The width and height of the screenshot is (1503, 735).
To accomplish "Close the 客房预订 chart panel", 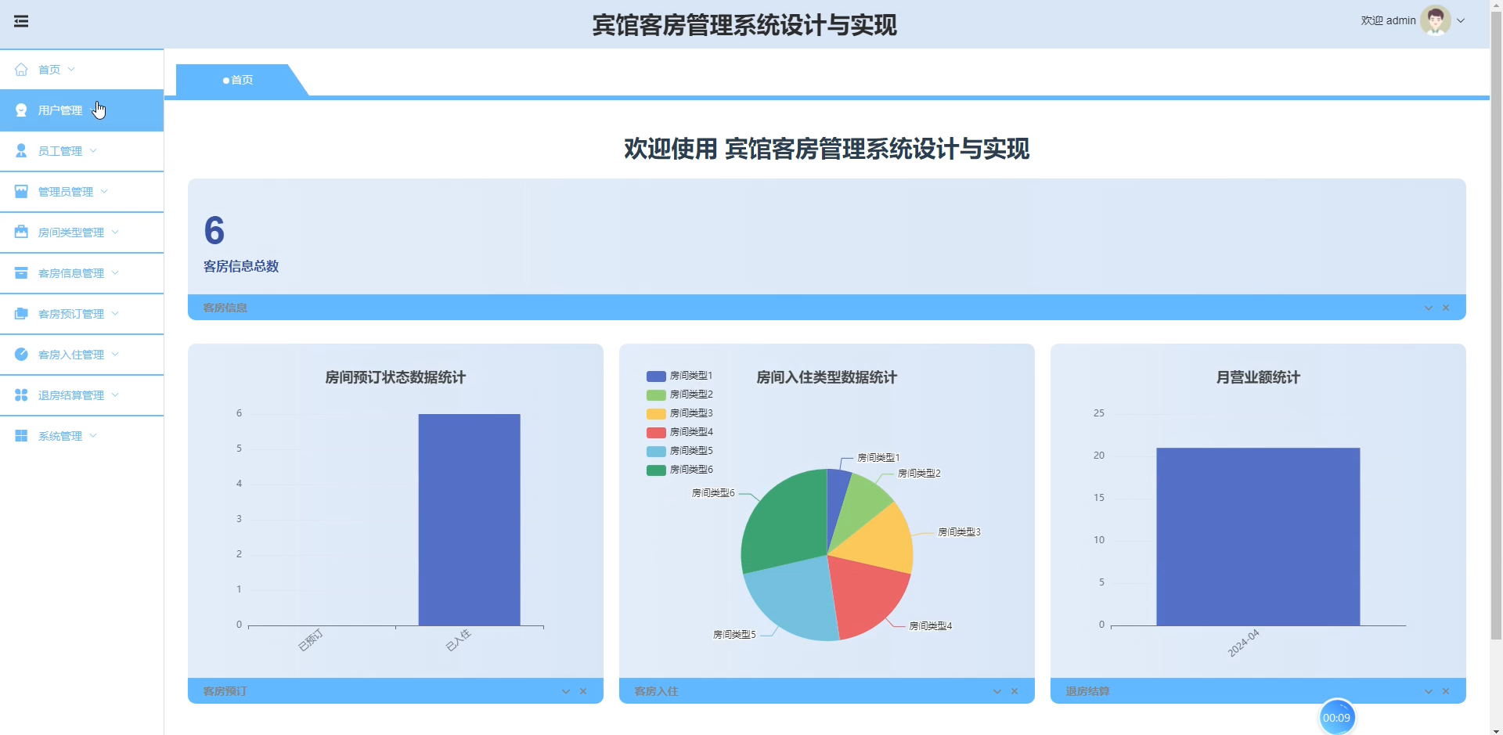I will (x=583, y=691).
